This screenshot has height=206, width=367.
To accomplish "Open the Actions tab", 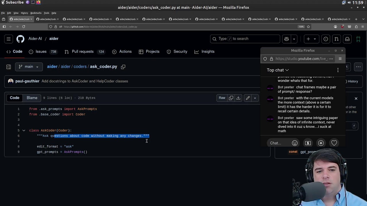I will click(122, 51).
